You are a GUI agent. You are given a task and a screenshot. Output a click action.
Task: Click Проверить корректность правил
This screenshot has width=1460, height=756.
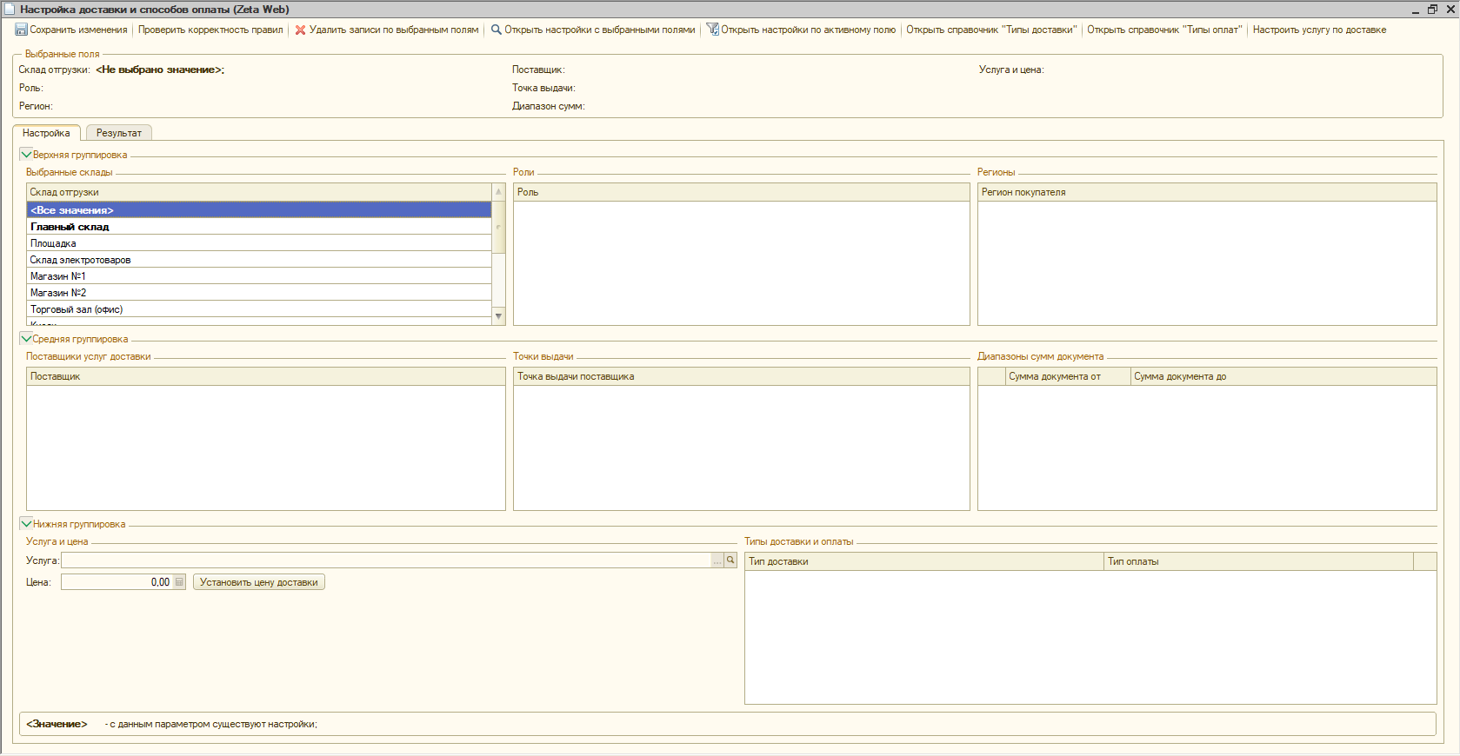[x=210, y=30]
